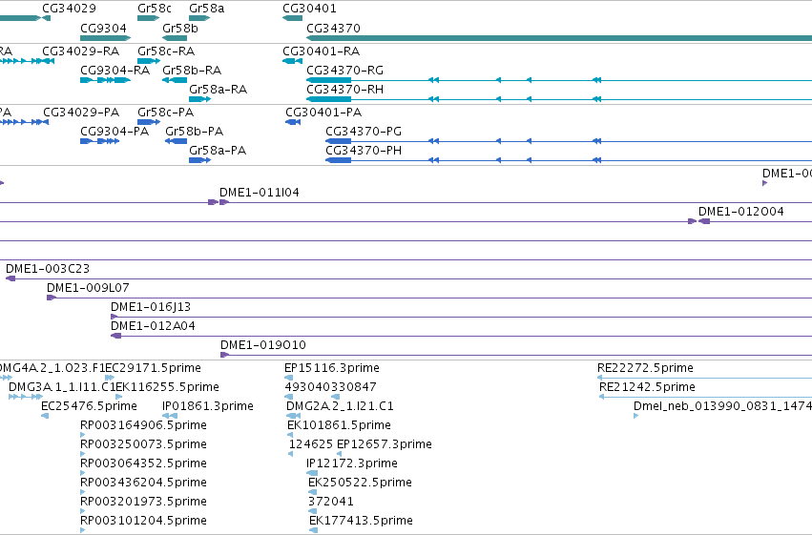Select EST EK177413.5prime
812x535 pixels.
(x=361, y=521)
